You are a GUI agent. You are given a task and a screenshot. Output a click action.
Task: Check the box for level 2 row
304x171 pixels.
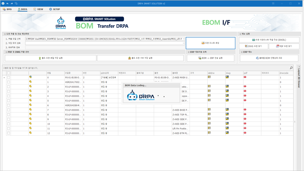[x=8, y=87]
